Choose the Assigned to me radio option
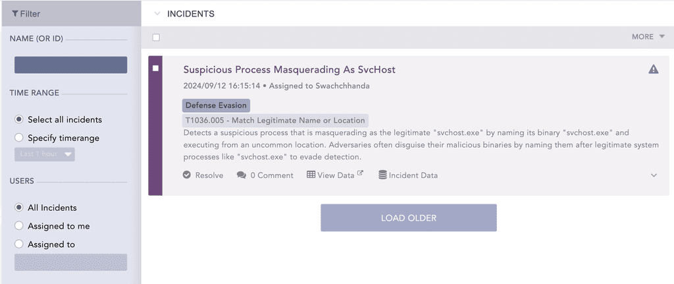Screen dimensions: 674x284 [19, 225]
